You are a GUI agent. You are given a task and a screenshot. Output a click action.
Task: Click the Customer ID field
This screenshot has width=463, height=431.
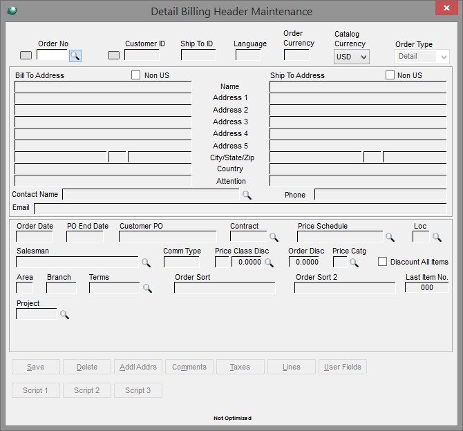(142, 55)
